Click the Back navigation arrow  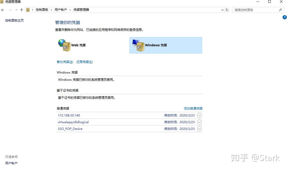pyautogui.click(x=3, y=10)
